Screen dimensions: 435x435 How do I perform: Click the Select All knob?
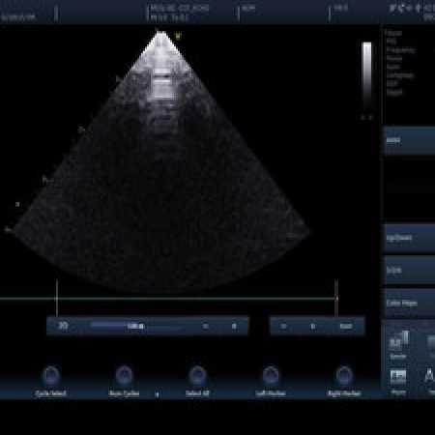click(x=197, y=375)
